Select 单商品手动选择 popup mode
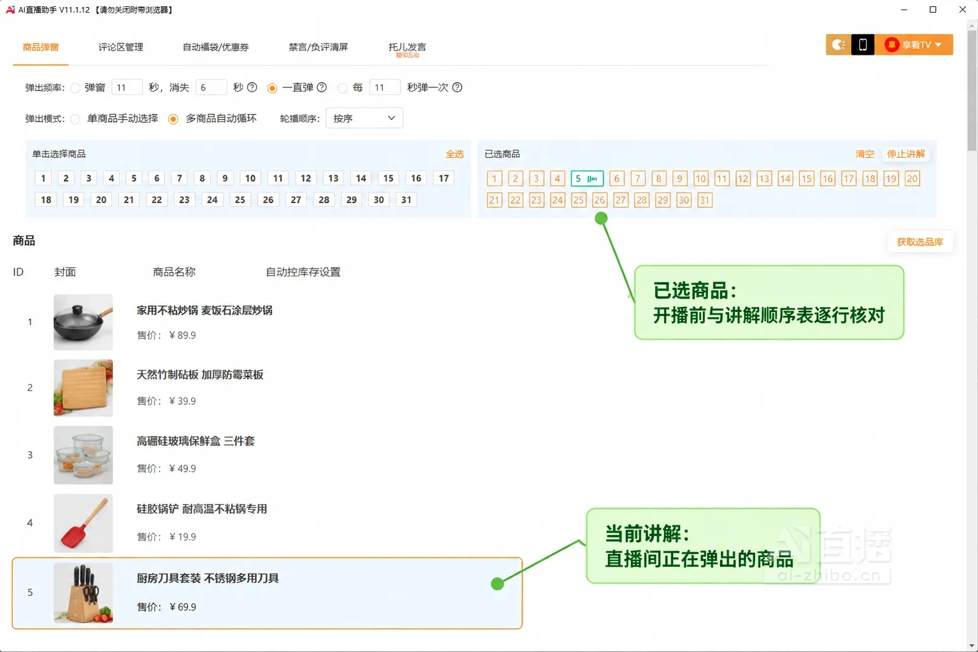This screenshot has width=978, height=652. tap(75, 119)
